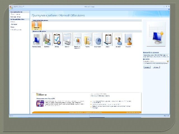Image resolution: width=179 pixels, height=134 pixels.
Task: Select fourth category under From Microsoft Office Online
Action: point(16,30)
